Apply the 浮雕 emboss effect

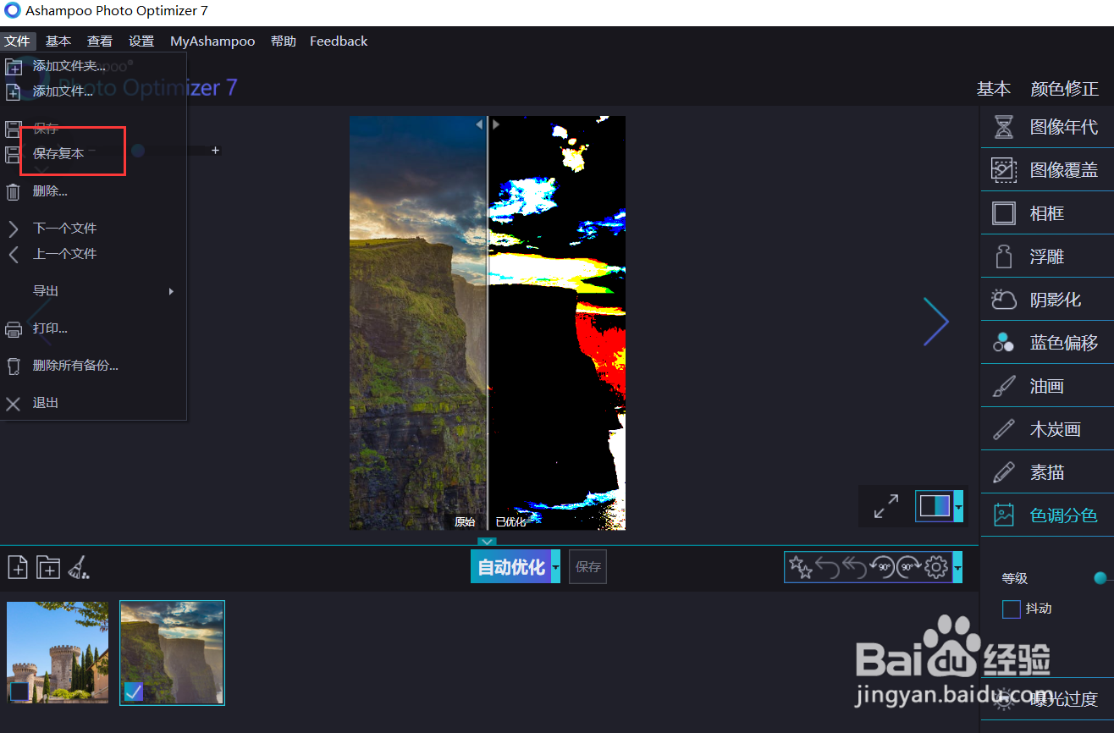click(x=1048, y=256)
